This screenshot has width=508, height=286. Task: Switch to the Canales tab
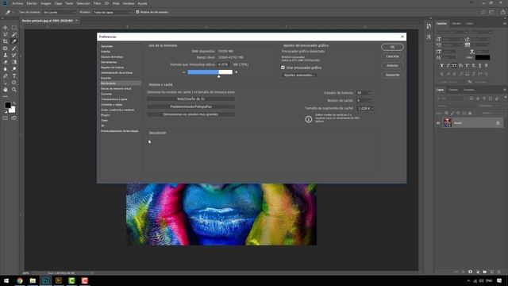coord(453,90)
